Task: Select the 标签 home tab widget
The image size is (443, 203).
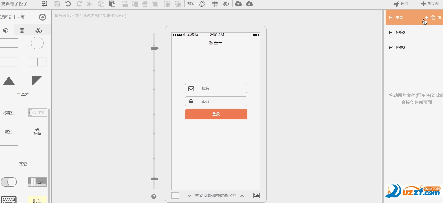Action: [37, 132]
